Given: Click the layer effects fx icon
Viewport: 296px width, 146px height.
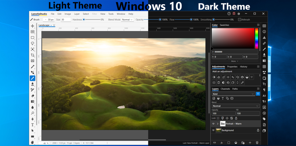Looking at the screenshot, I should 222,143.
